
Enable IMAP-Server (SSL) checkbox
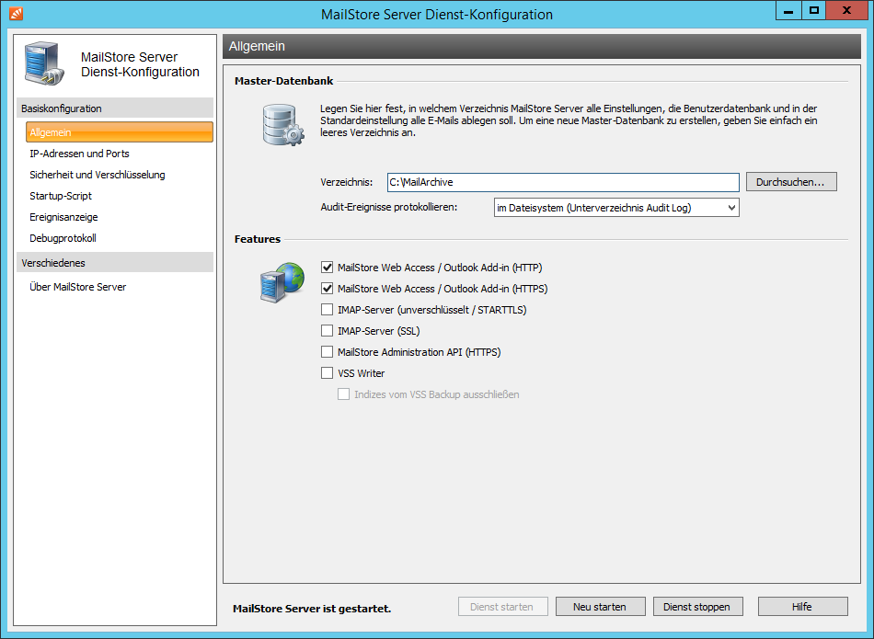pos(328,331)
